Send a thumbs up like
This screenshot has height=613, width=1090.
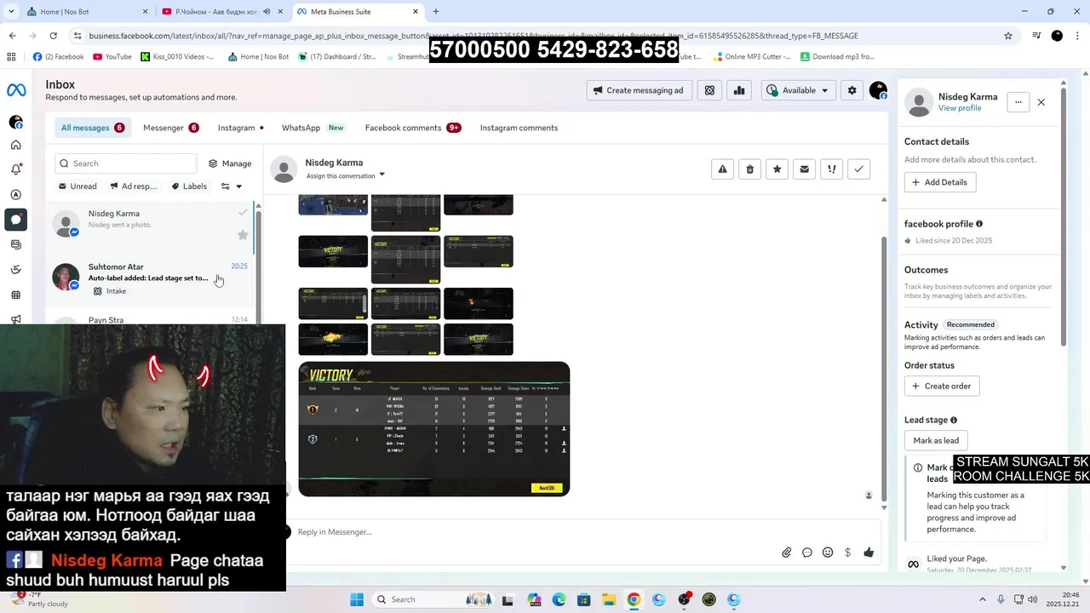pos(869,553)
